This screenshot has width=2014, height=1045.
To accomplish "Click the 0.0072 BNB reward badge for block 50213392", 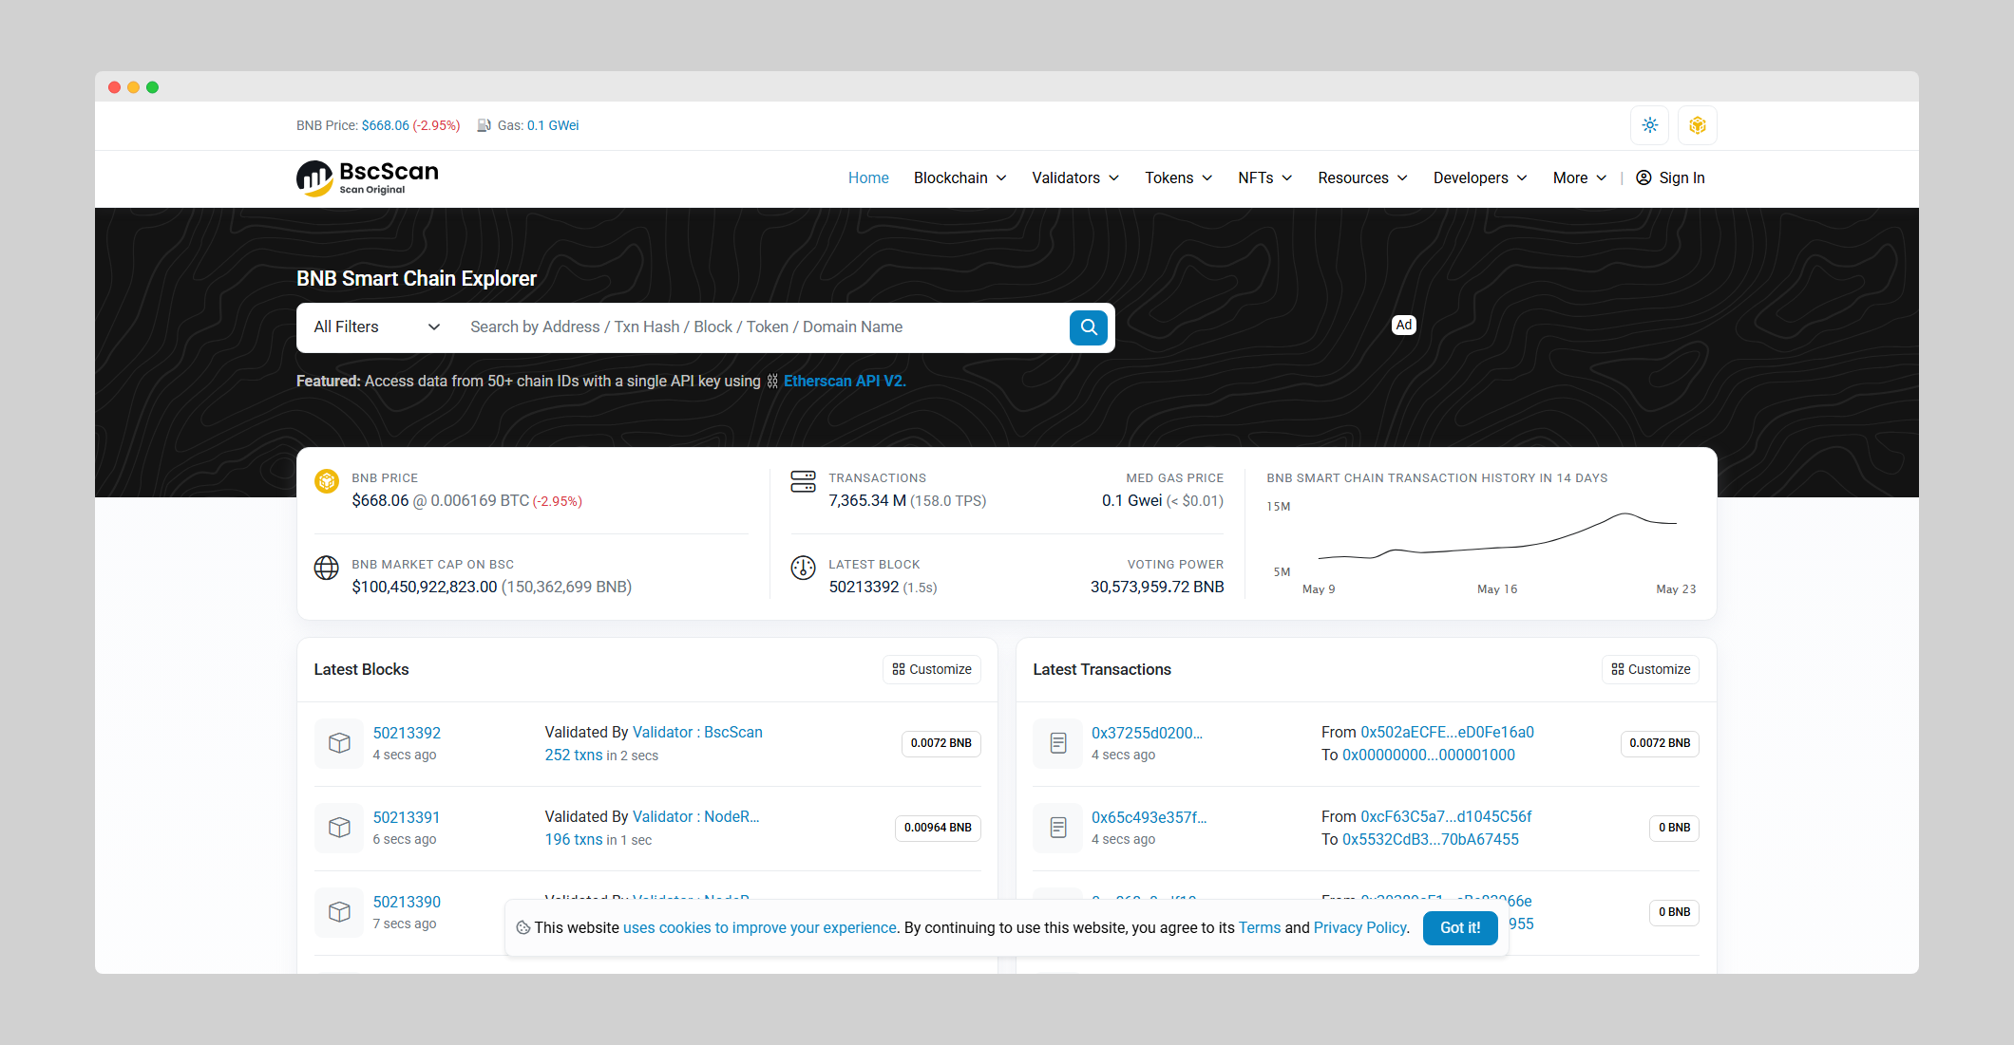I will [941, 743].
